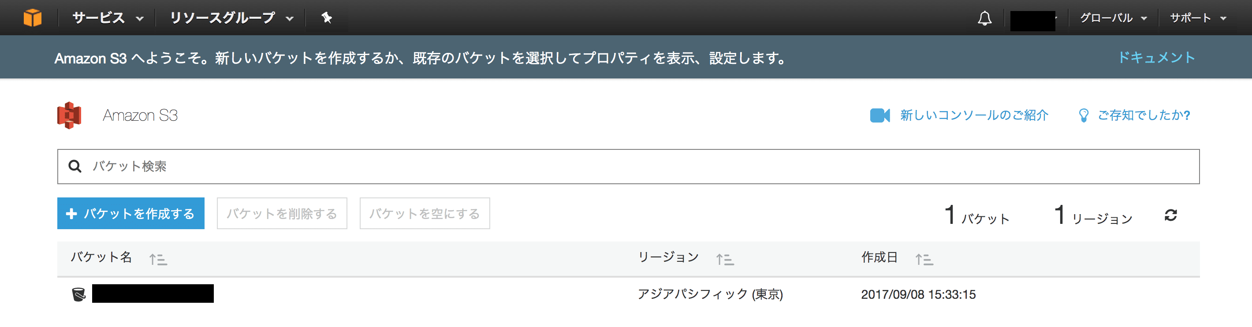This screenshot has height=327, width=1252.
Task: Click the Amazon S3 red logo icon
Action: (x=70, y=115)
